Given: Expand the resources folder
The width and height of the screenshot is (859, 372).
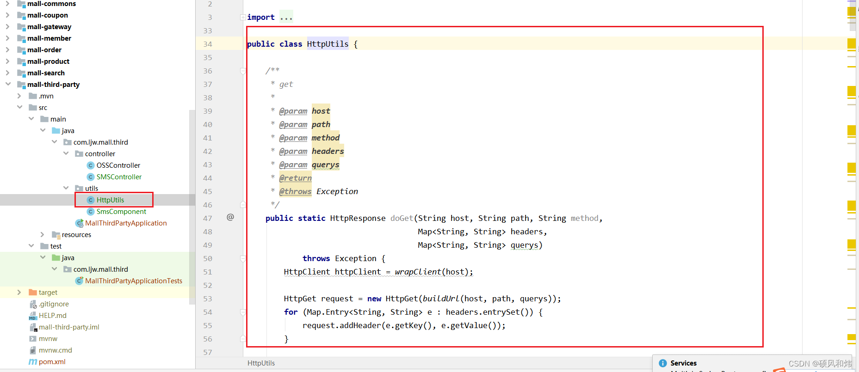Looking at the screenshot, I should click(x=42, y=235).
